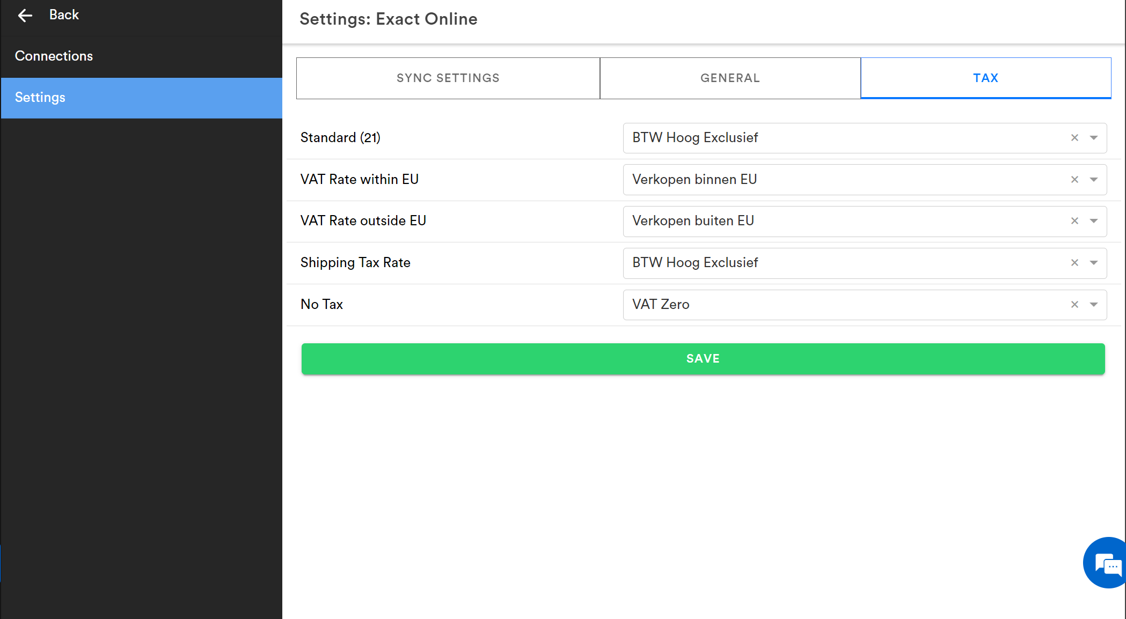The height and width of the screenshot is (619, 1126).
Task: Switch to the Sync Settings tab
Action: coord(448,78)
